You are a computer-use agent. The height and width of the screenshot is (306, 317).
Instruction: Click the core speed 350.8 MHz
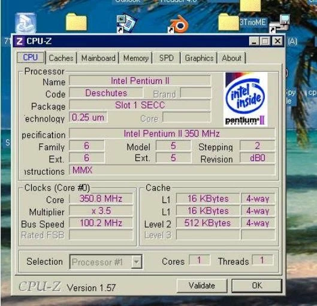[x=101, y=198]
